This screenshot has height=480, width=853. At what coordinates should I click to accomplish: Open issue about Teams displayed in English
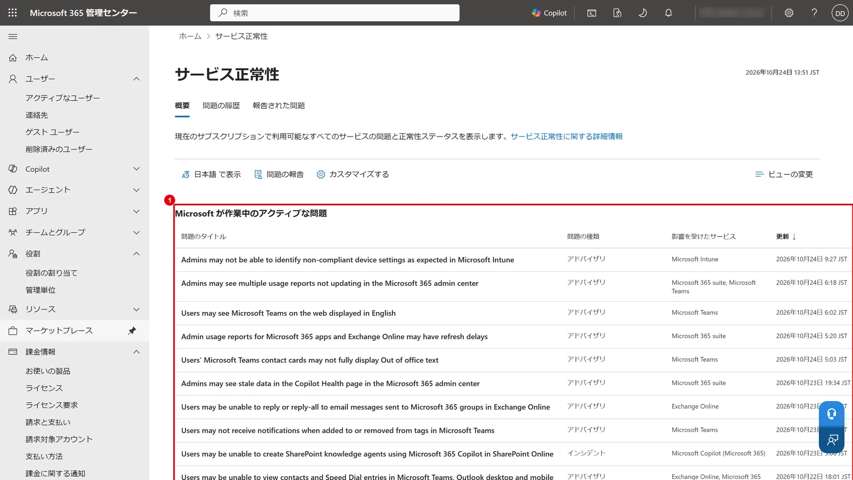coord(288,313)
